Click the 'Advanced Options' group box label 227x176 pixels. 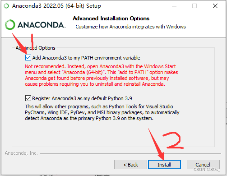coord(36,48)
